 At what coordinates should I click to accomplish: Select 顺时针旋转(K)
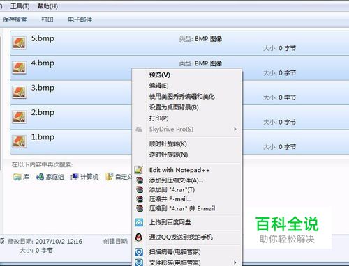pyautogui.click(x=168, y=144)
